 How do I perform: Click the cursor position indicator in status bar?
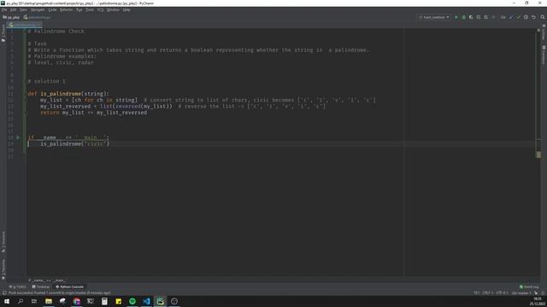tap(476, 293)
